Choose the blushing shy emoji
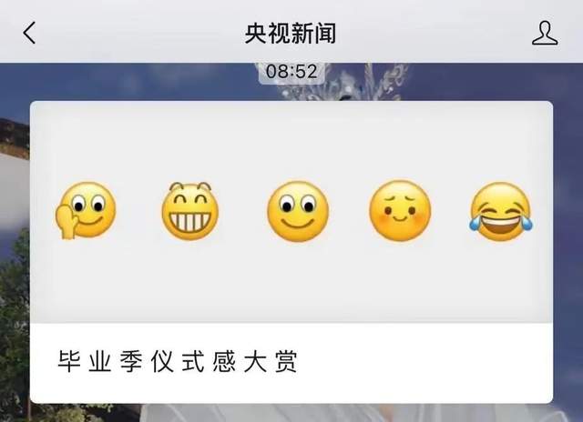583x422 pixels. pyautogui.click(x=400, y=210)
